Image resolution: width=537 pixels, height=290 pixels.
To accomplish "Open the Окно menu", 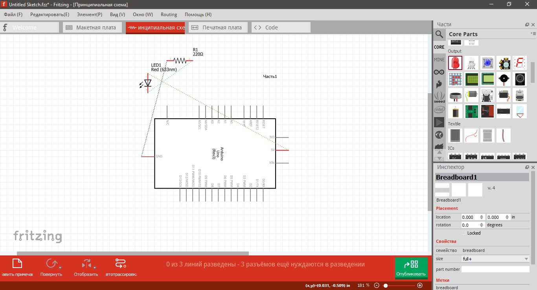I will 143,15.
